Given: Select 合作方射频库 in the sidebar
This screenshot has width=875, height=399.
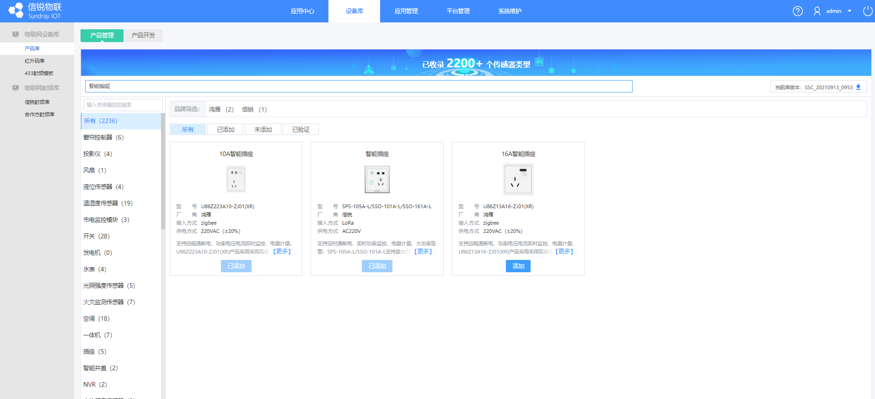Looking at the screenshot, I should 37,114.
